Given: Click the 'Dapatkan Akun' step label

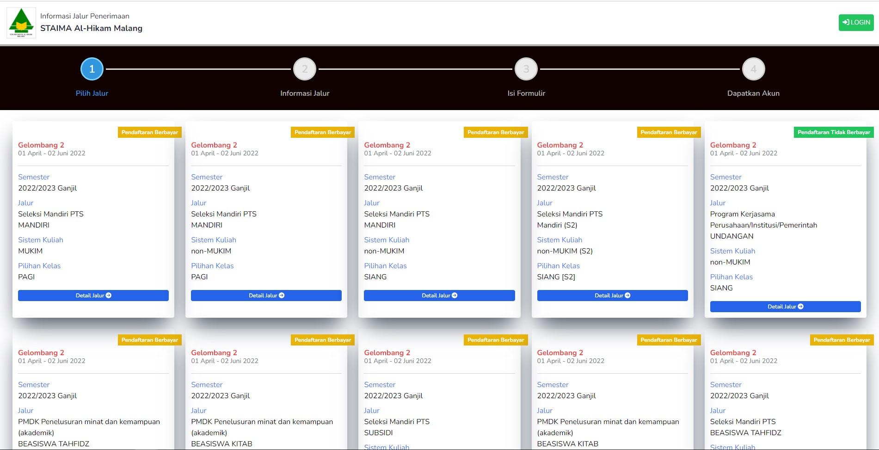Looking at the screenshot, I should [753, 93].
